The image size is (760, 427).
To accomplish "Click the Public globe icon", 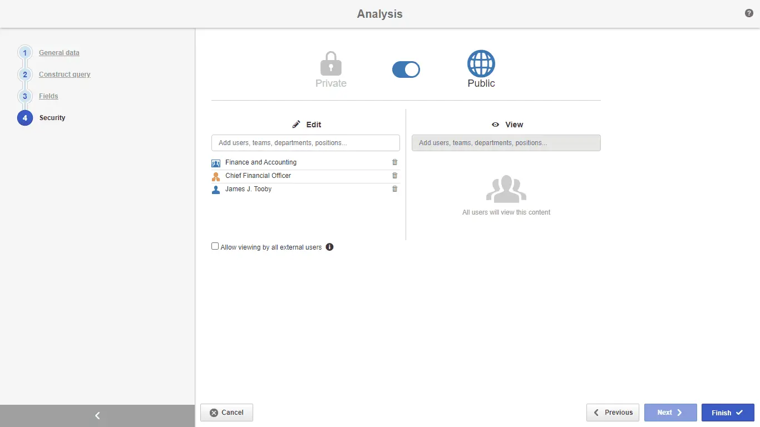I will [481, 64].
